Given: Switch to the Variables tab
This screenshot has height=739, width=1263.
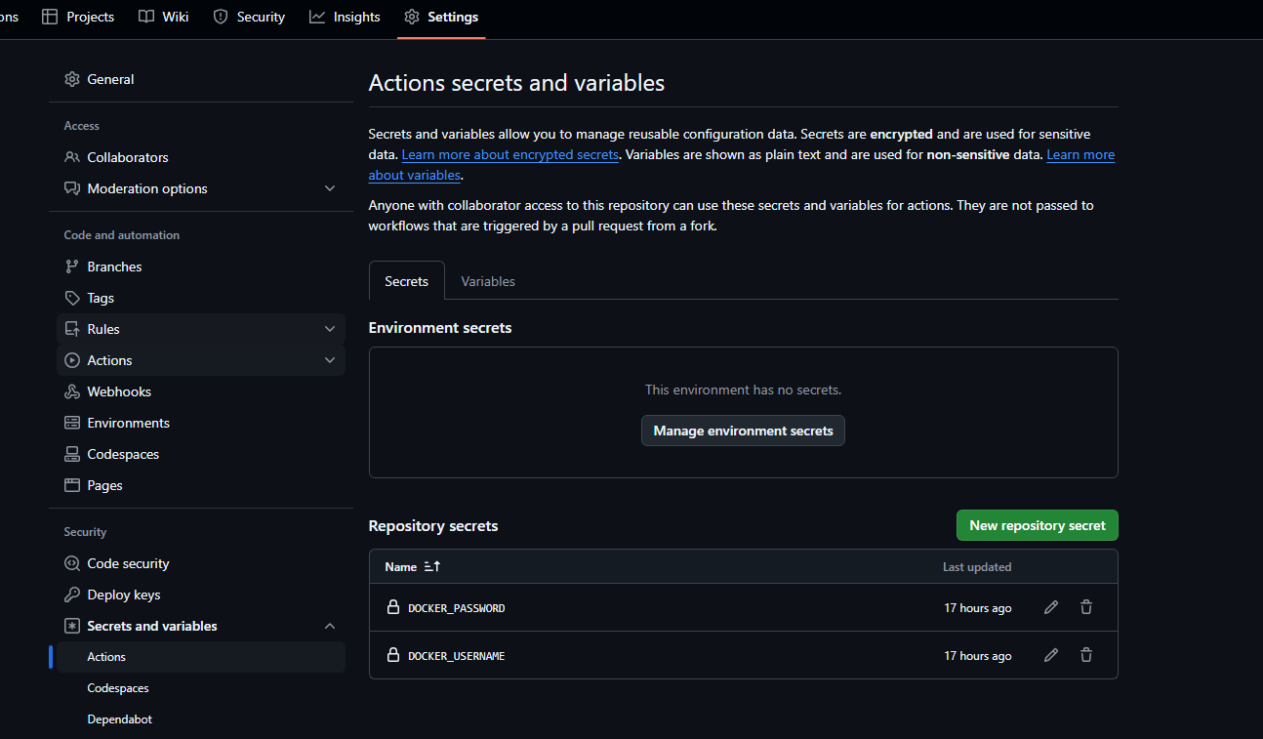Looking at the screenshot, I should pos(487,281).
